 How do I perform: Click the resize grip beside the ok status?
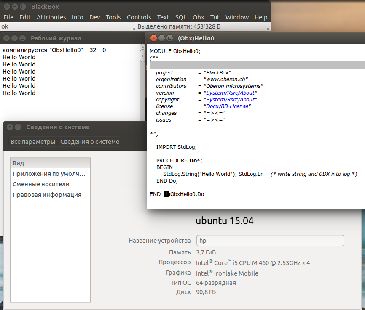133,28
